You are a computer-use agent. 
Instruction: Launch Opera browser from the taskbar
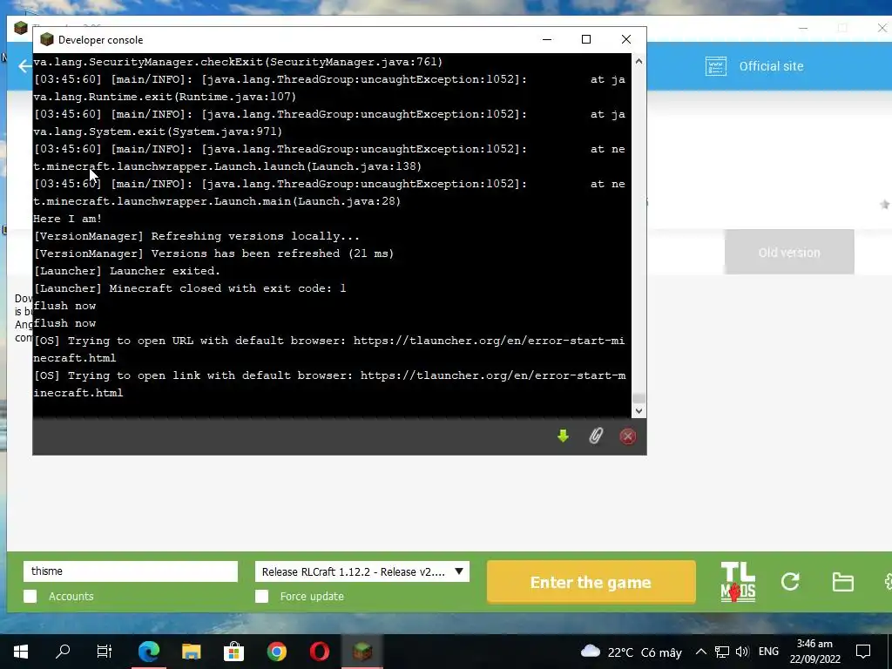pos(320,652)
